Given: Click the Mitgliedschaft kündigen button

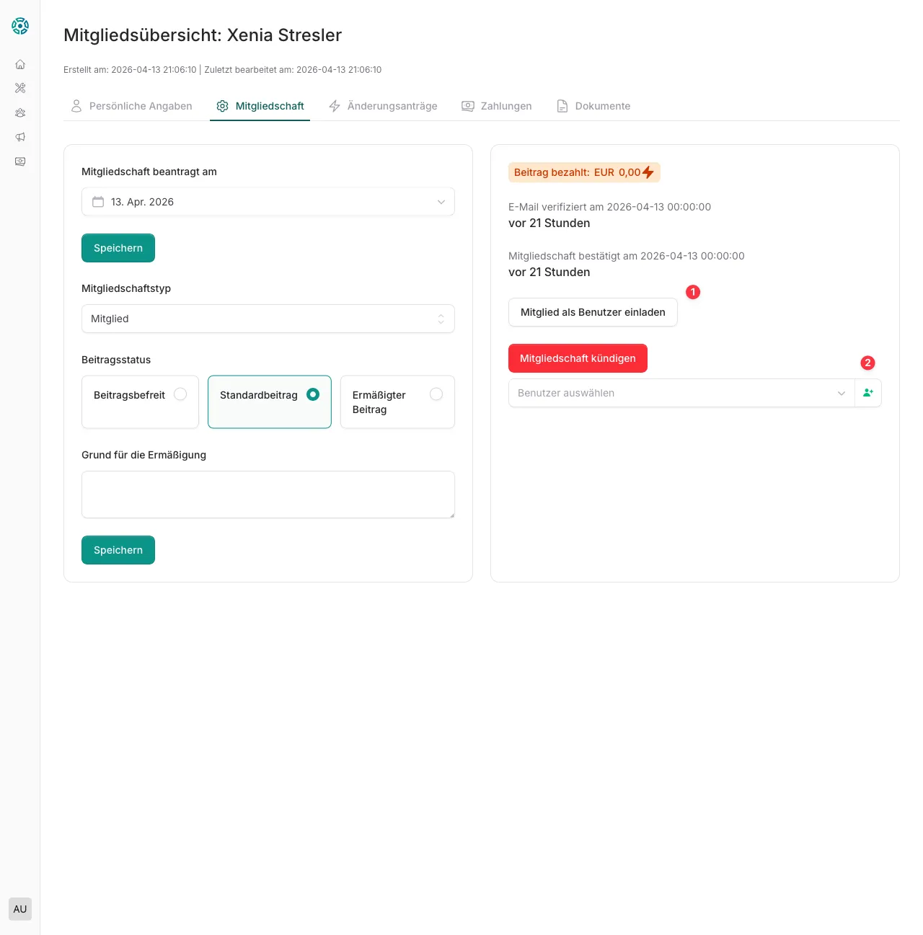Looking at the screenshot, I should 578,358.
